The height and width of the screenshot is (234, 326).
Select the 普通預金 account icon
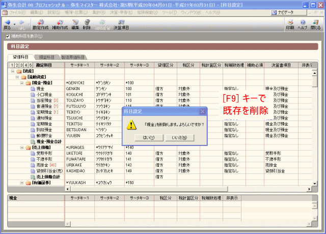(33, 106)
